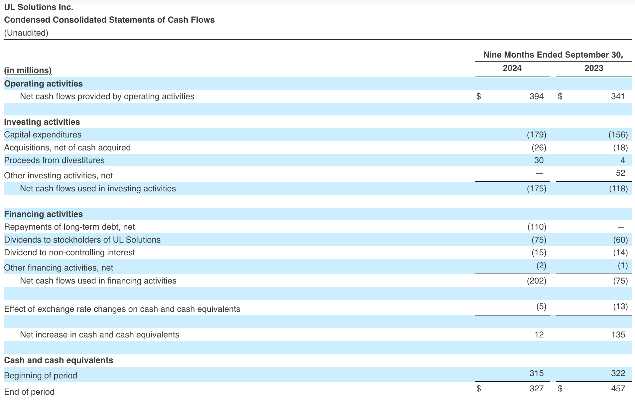Click the 12 net increase value
Image resolution: width=635 pixels, height=404 pixels.
(x=539, y=335)
